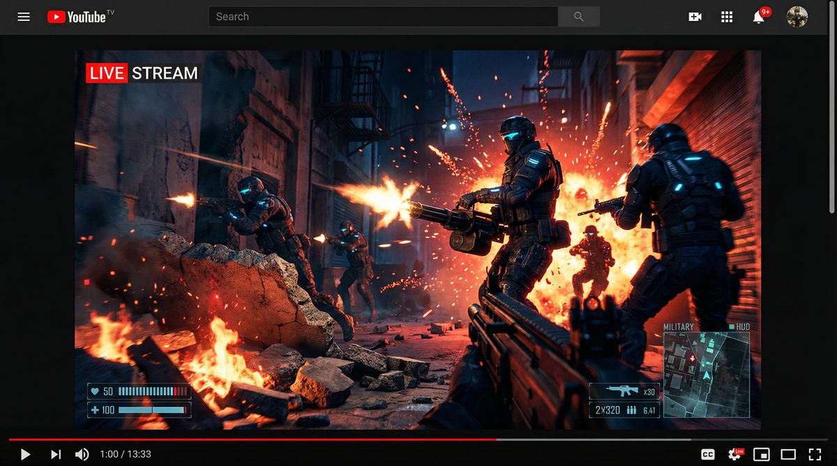Open the user account avatar menu

coord(797,17)
